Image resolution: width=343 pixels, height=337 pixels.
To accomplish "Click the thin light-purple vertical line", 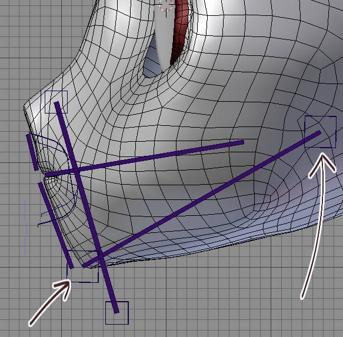I will [25, 228].
